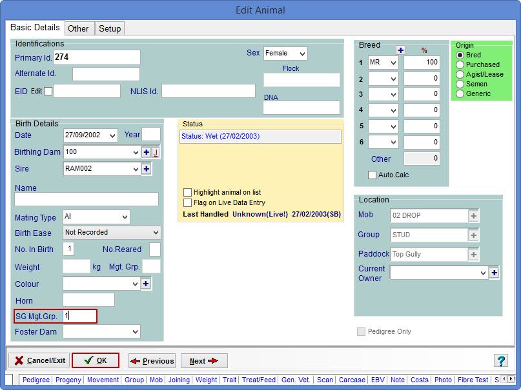Open the Pedigree tab
The image size is (521, 390).
pyautogui.click(x=36, y=380)
